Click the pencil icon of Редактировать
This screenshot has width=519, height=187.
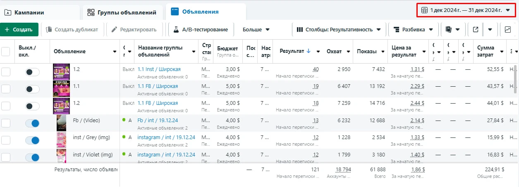click(x=114, y=30)
